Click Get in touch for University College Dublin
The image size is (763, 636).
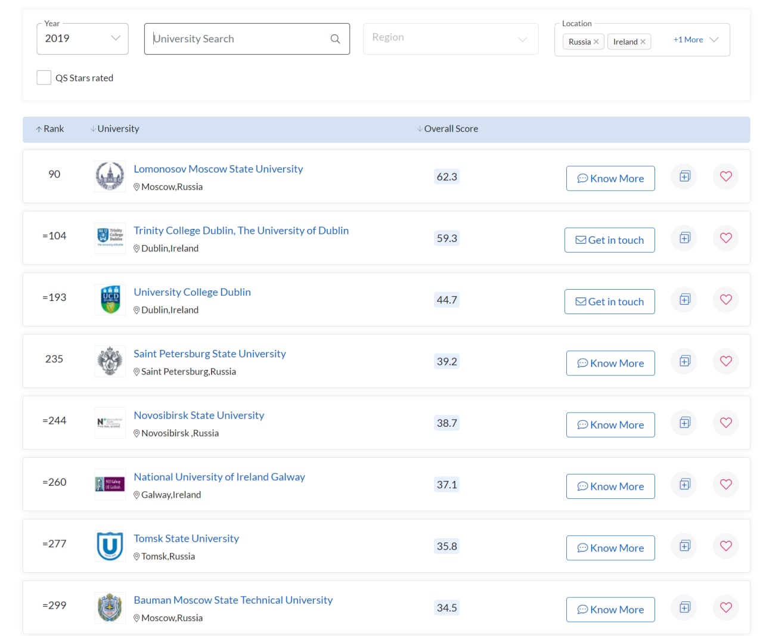[x=610, y=302]
